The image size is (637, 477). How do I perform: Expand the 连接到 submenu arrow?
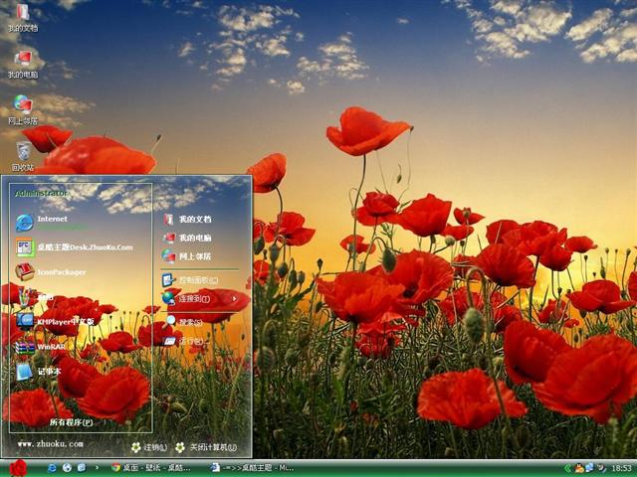[235, 298]
